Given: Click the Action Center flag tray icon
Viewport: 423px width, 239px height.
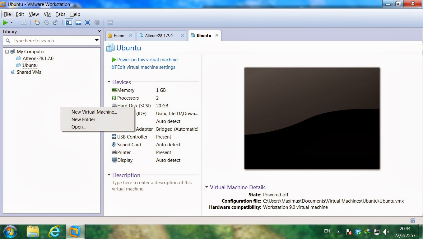Looking at the screenshot, I should (349, 232).
